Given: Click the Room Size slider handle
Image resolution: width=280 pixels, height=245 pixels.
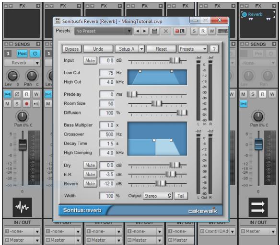Looking at the screenshot, I should pos(157,103).
